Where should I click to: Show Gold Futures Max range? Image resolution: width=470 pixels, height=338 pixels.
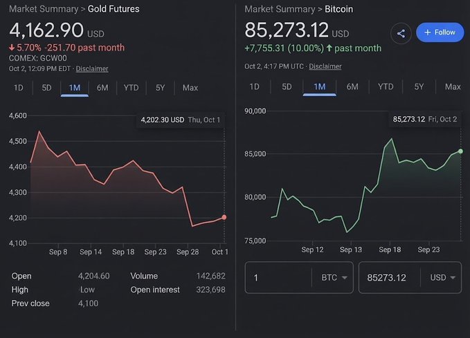point(190,88)
